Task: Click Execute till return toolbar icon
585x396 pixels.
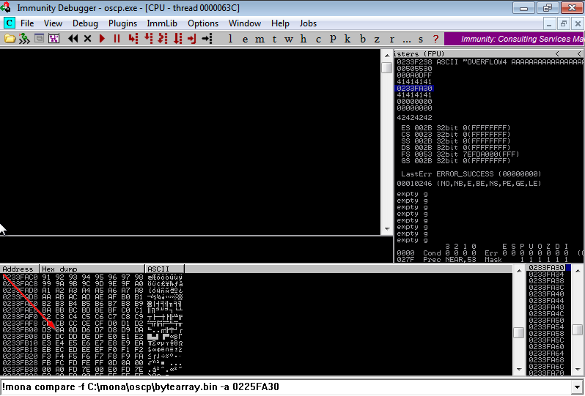Action: [192, 38]
